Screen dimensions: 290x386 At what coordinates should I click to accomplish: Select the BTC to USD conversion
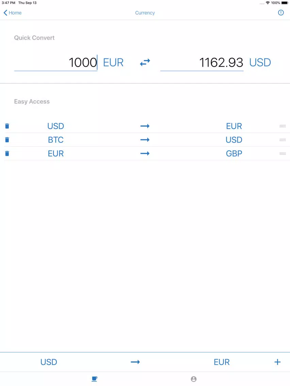tap(145, 140)
